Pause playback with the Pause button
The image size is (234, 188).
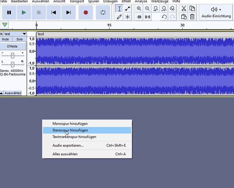pyautogui.click(x=9, y=12)
